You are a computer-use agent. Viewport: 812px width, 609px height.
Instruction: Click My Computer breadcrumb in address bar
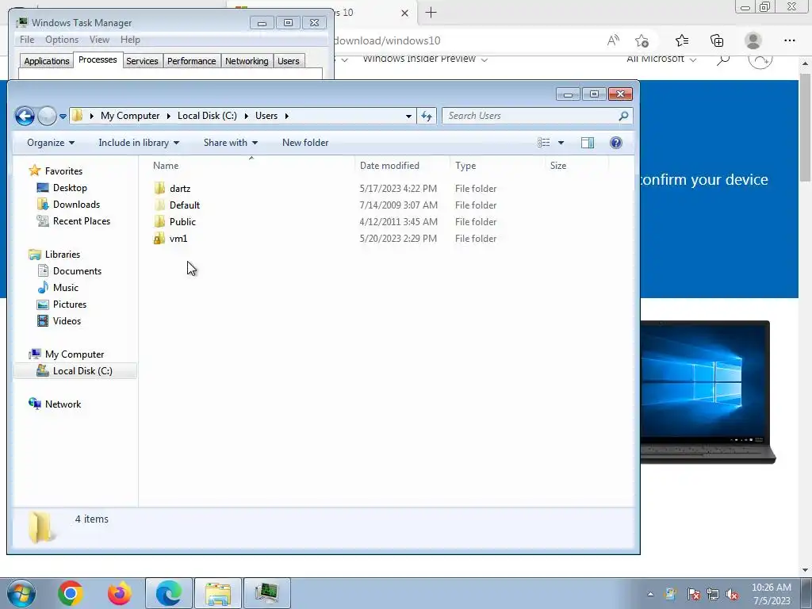(130, 116)
